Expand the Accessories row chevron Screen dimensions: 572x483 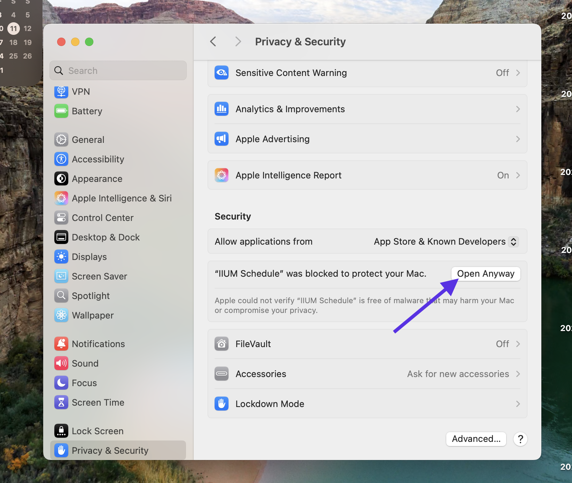point(518,374)
